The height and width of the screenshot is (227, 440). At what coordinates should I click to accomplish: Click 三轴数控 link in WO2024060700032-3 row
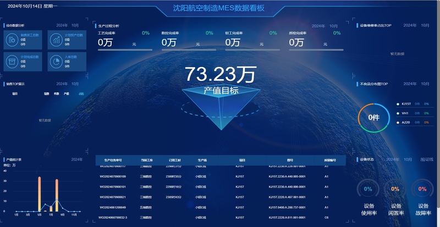coord(146,218)
